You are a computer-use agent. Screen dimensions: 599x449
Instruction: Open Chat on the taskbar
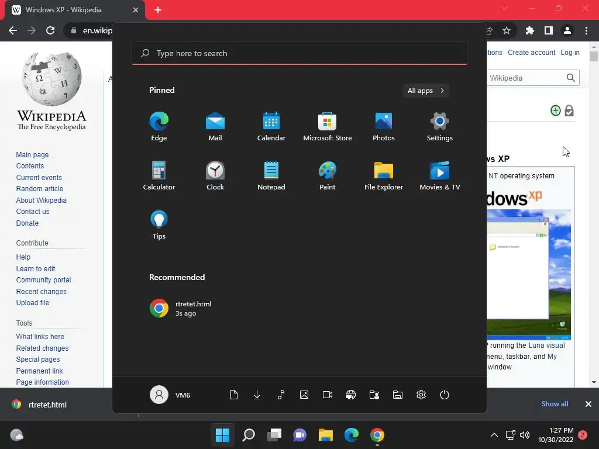pyautogui.click(x=300, y=435)
